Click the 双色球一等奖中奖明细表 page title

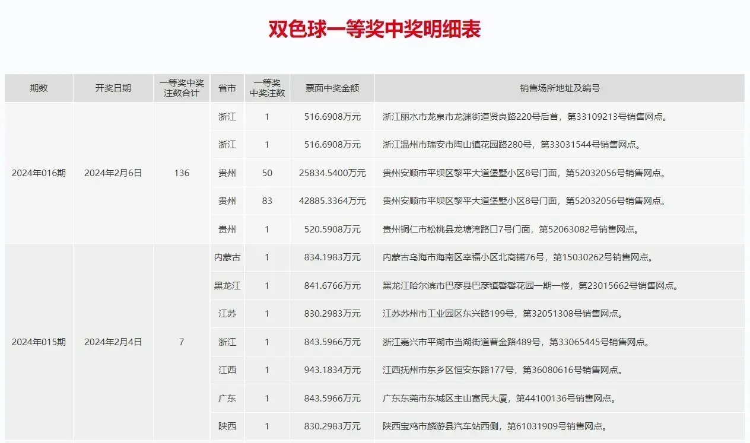(x=374, y=30)
